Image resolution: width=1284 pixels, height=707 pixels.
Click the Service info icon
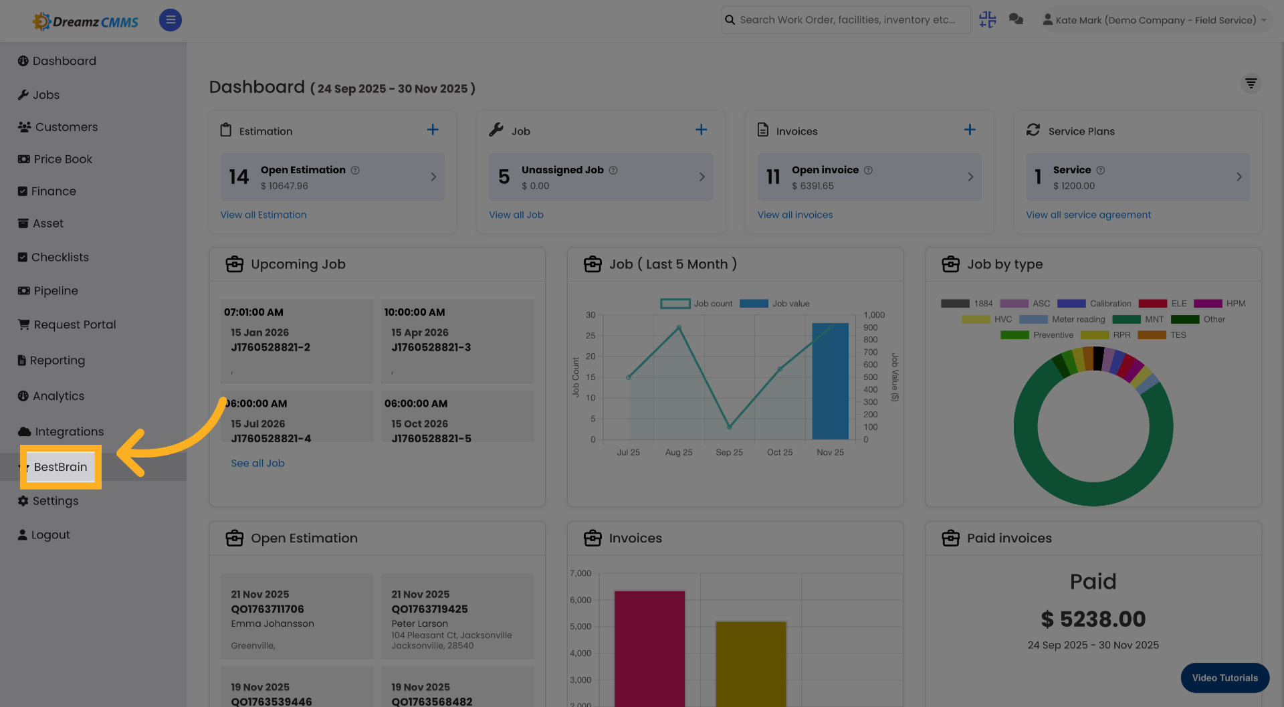(1101, 170)
